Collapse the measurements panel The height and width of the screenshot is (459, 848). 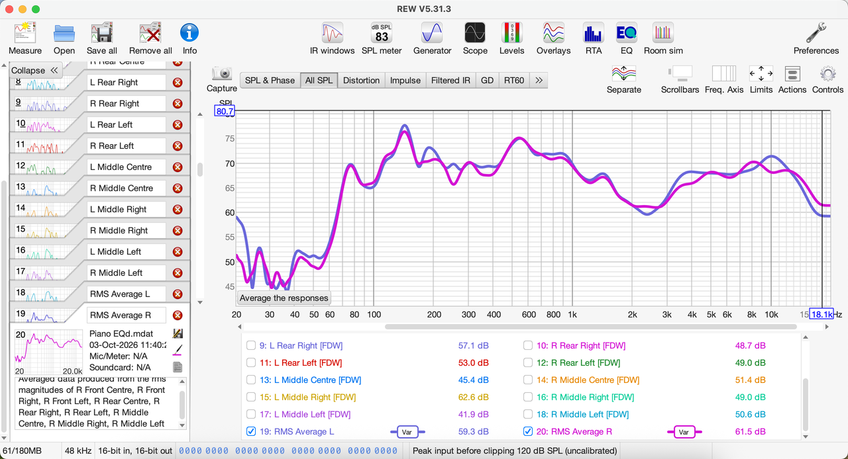36,70
